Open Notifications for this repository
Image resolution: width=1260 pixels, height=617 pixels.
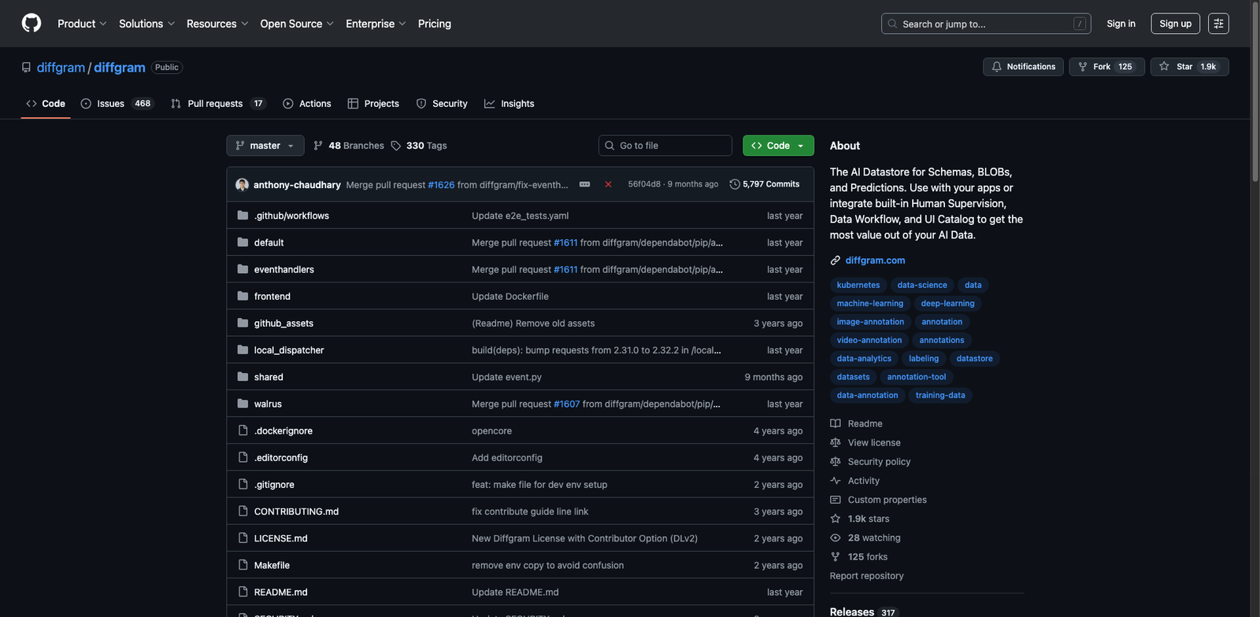coord(1023,67)
